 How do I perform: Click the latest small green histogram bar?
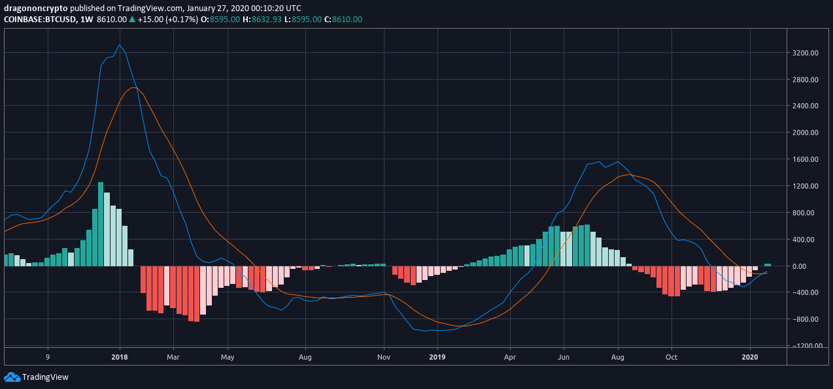coord(768,265)
